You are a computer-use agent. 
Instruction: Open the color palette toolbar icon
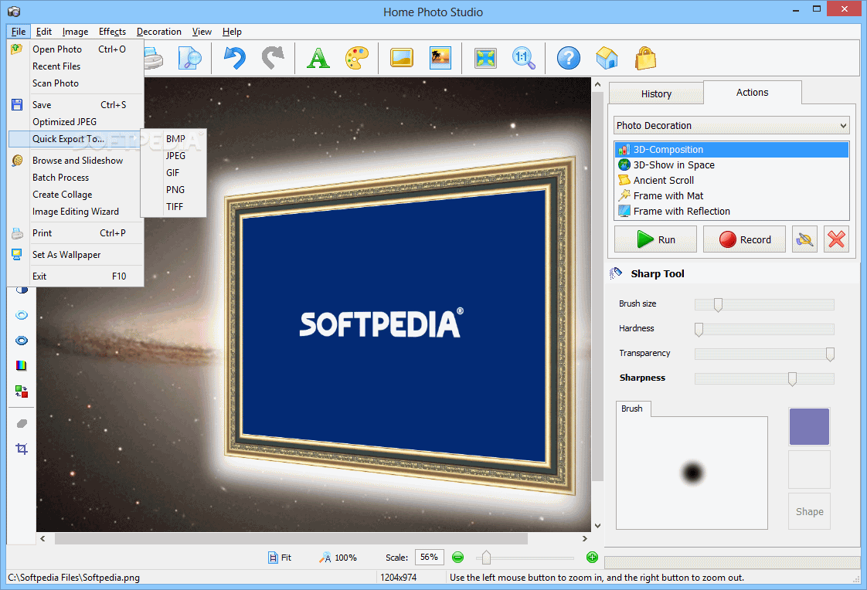click(357, 57)
